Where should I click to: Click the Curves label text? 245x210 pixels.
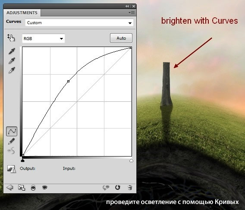point(14,22)
